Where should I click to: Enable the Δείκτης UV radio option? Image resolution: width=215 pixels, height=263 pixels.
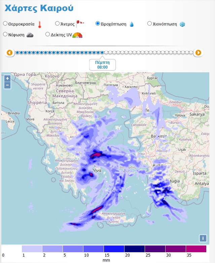47,34
